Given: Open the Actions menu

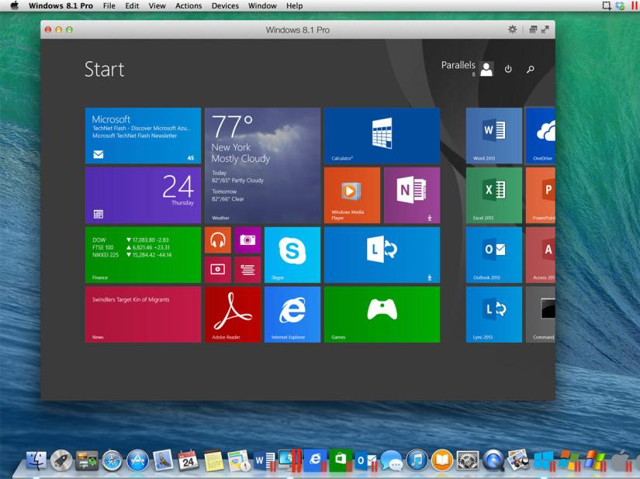Looking at the screenshot, I should pyautogui.click(x=188, y=5).
